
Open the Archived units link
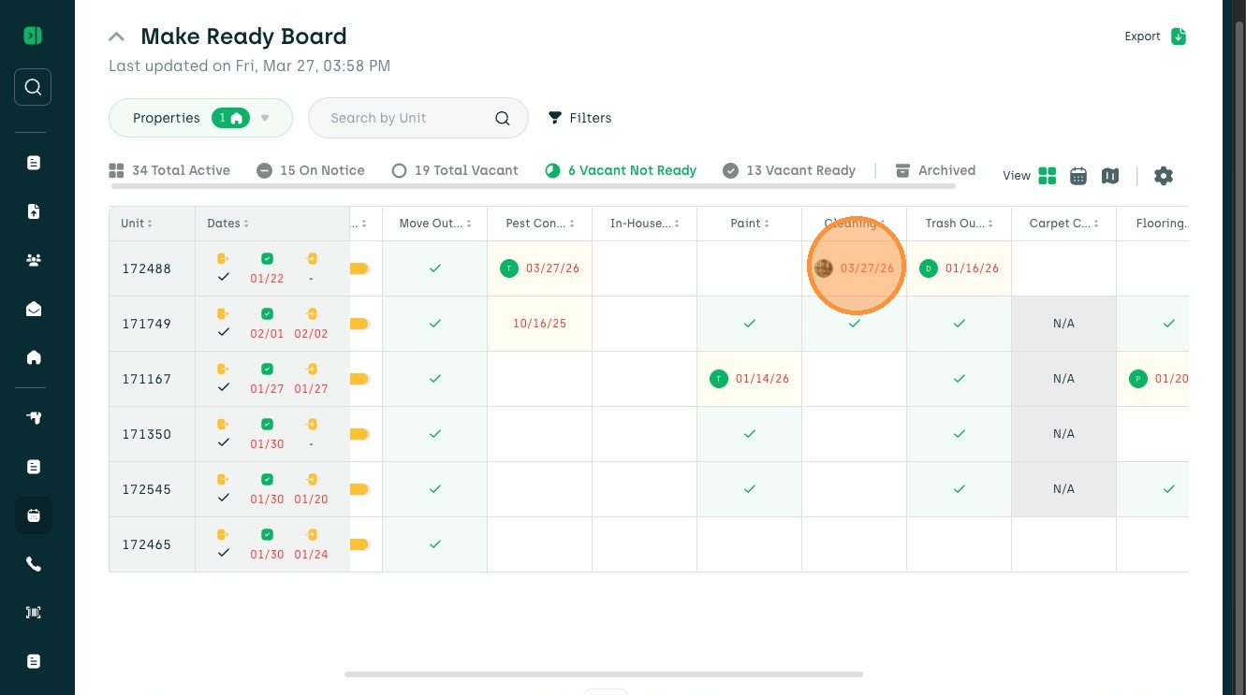935,170
